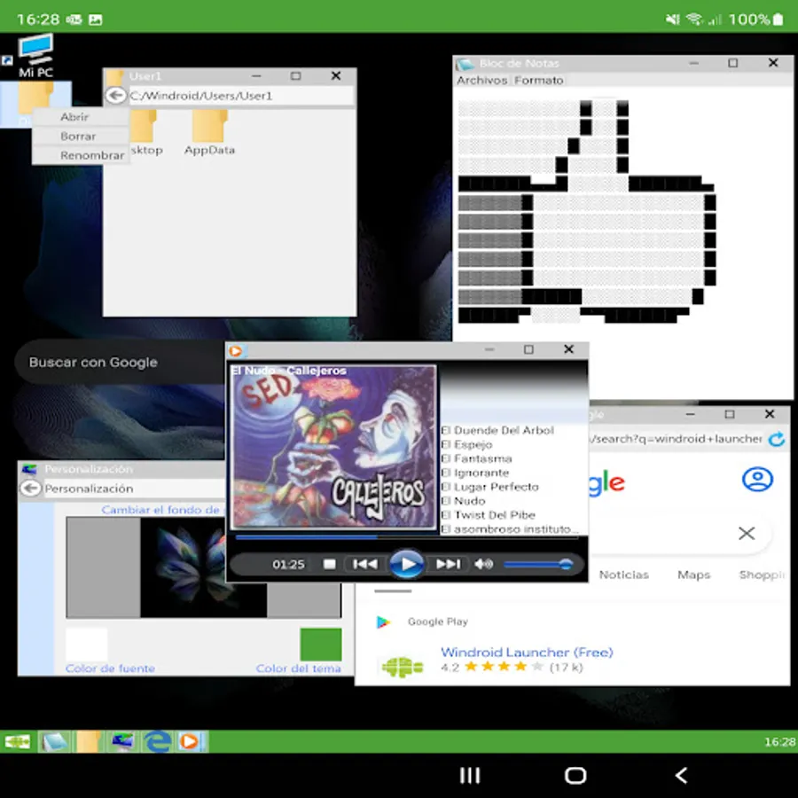Pick the green Color del tema swatch
The image size is (798, 798).
321,645
